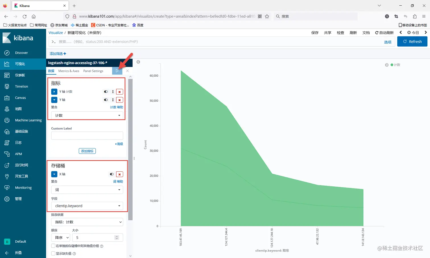Go to Visualize breadcrumb link

tap(56, 33)
